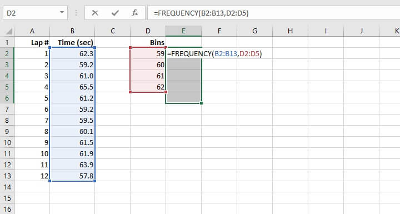Select cell with time 59.5
The width and height of the screenshot is (400, 214).
pyautogui.click(x=72, y=120)
